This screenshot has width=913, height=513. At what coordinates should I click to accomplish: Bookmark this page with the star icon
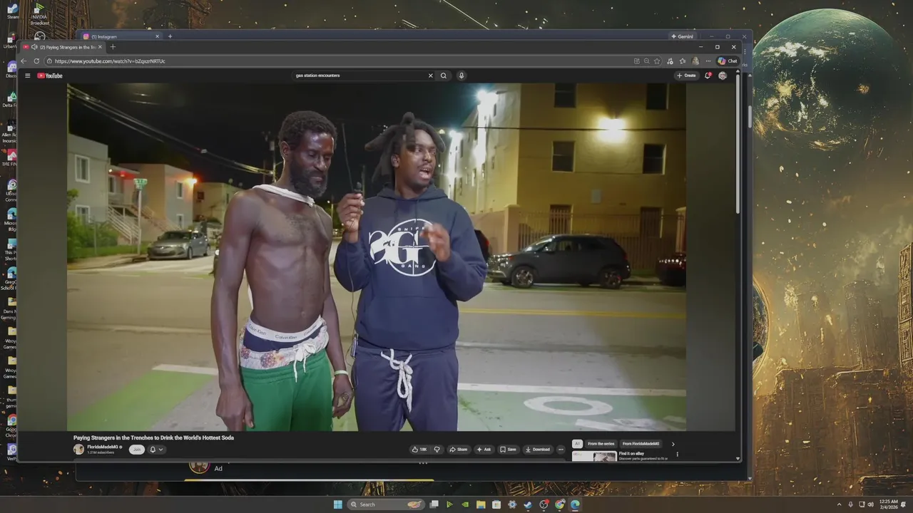[657, 61]
